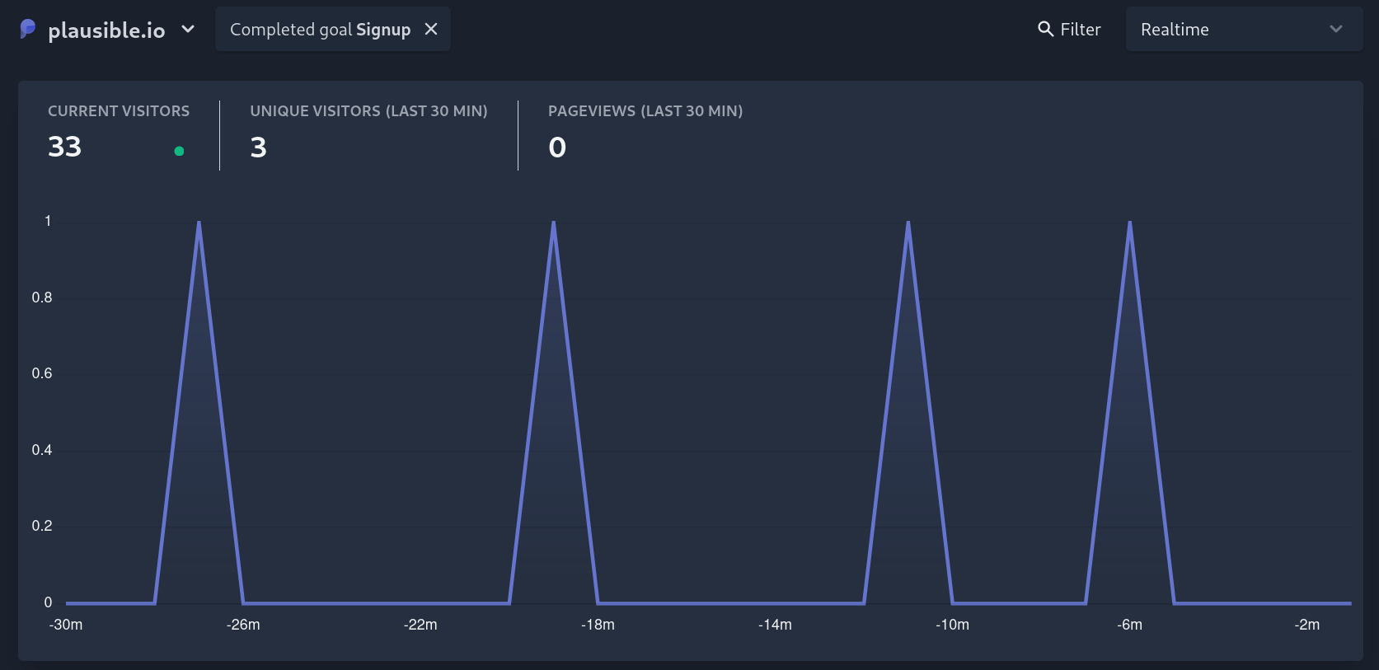Click the Plausible logo icon
The image size is (1379, 670).
(27, 29)
